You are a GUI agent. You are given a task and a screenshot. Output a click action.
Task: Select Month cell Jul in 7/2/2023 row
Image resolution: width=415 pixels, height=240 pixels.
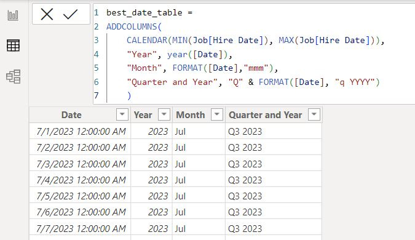pos(199,147)
